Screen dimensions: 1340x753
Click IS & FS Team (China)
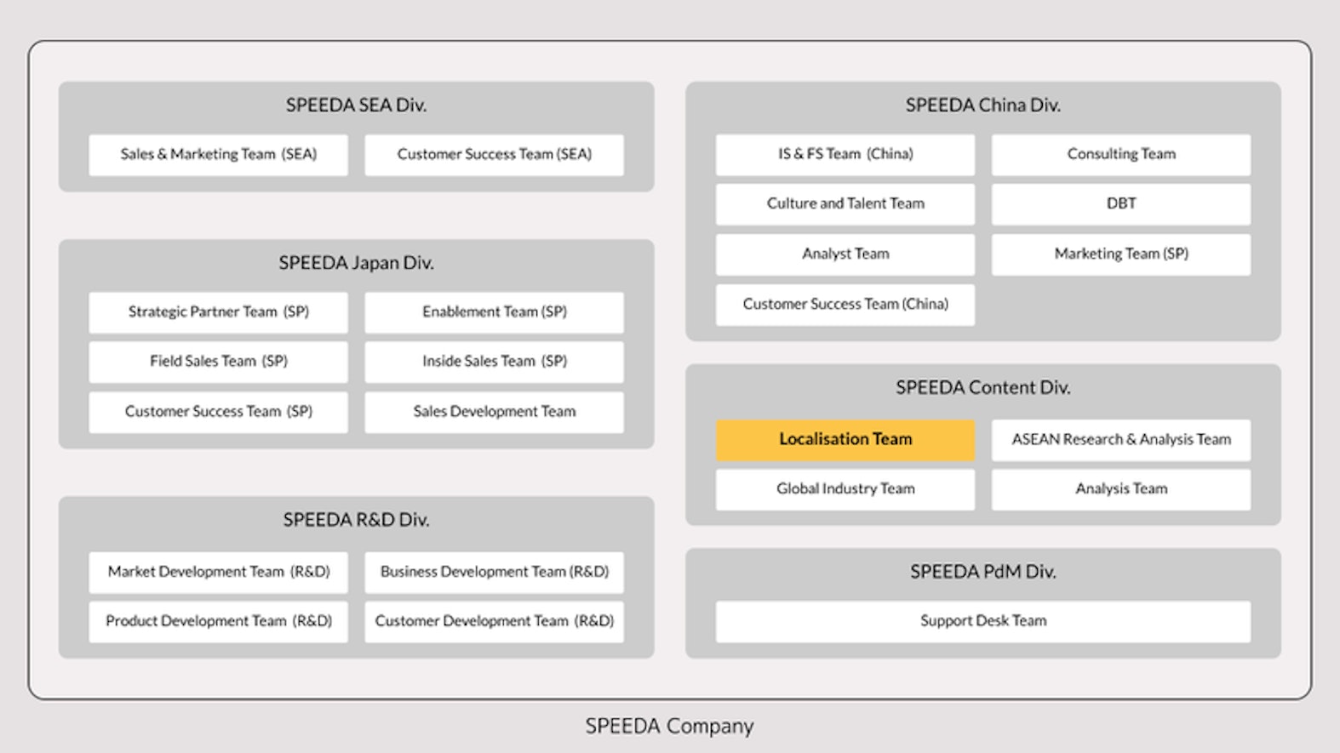coord(845,155)
